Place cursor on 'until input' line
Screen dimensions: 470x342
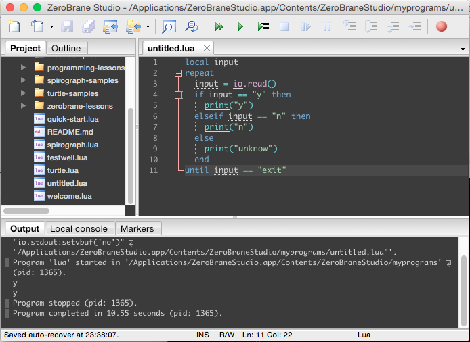(x=235, y=170)
